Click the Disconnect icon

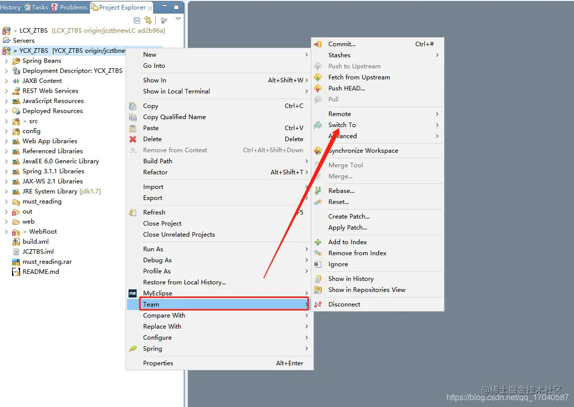click(318, 304)
